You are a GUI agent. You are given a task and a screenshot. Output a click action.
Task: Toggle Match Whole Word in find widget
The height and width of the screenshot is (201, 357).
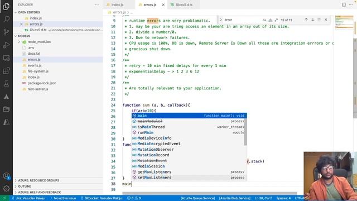(x=270, y=20)
